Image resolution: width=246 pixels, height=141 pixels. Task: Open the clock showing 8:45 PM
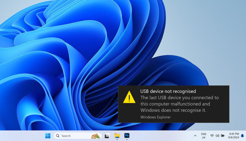point(234,134)
